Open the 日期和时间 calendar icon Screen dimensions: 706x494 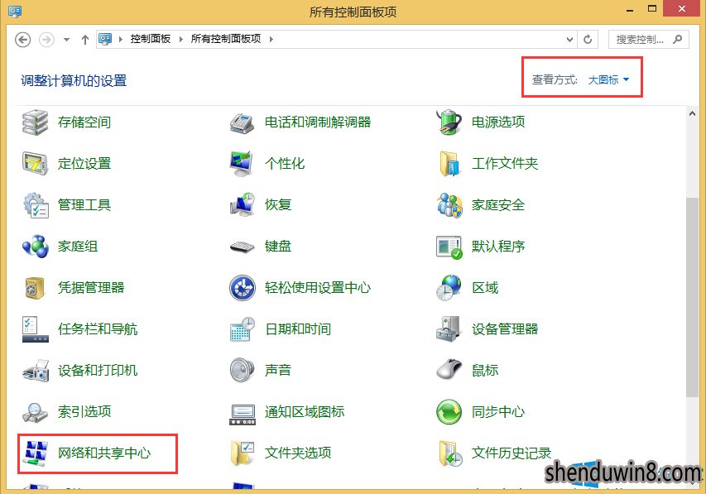pyautogui.click(x=243, y=329)
